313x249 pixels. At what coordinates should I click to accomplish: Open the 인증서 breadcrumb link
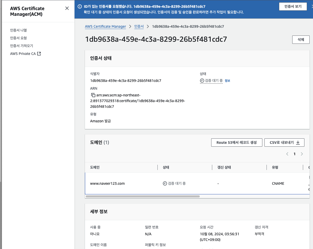tap(139, 26)
